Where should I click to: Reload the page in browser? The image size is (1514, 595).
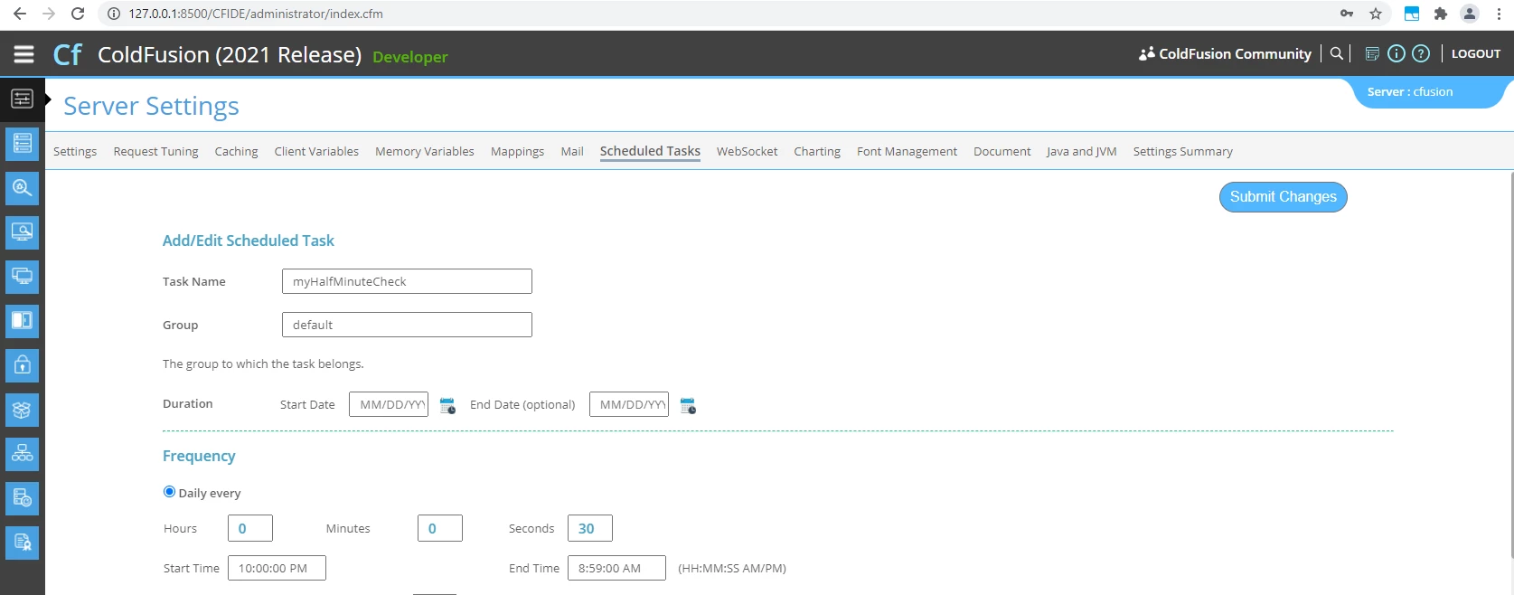click(78, 14)
